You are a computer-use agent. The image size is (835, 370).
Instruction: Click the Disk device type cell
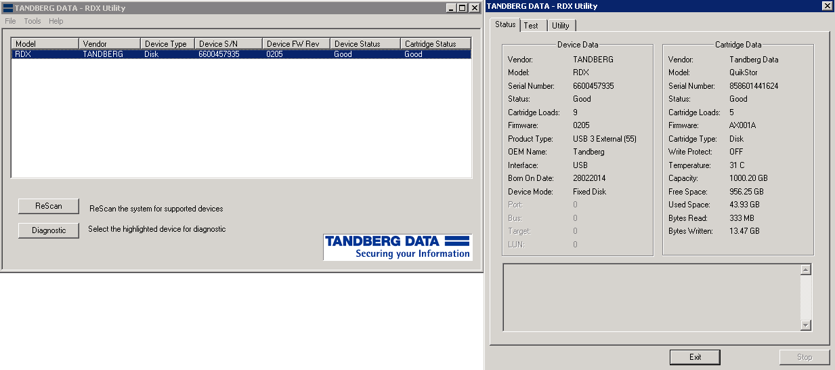point(151,54)
